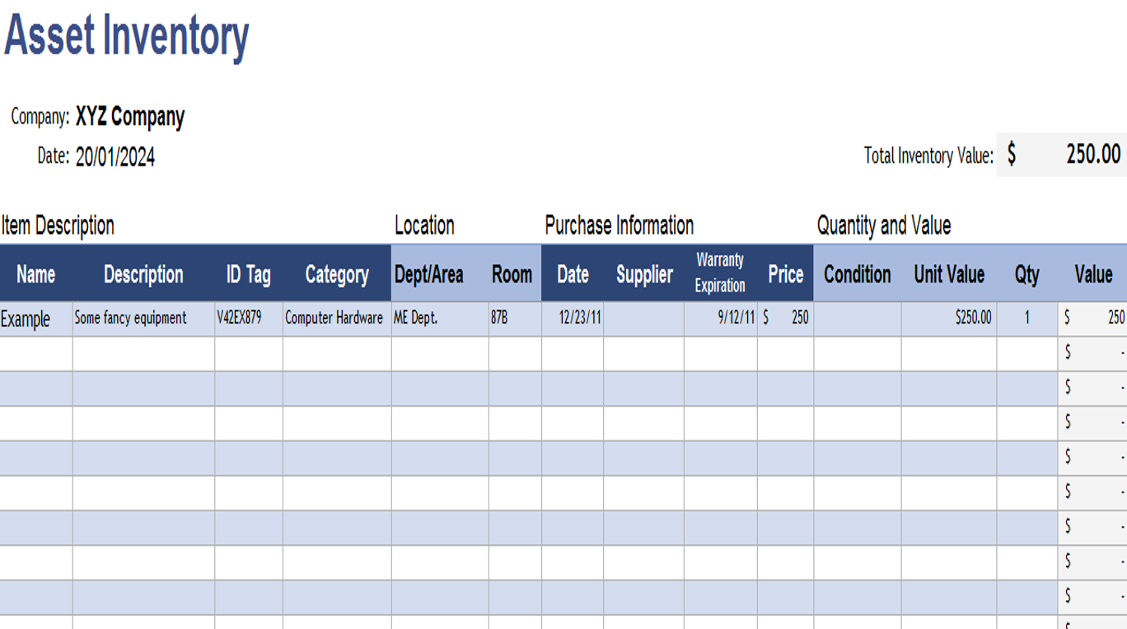The width and height of the screenshot is (1127, 629).
Task: Select the Dept/Area column header
Action: pyautogui.click(x=440, y=273)
